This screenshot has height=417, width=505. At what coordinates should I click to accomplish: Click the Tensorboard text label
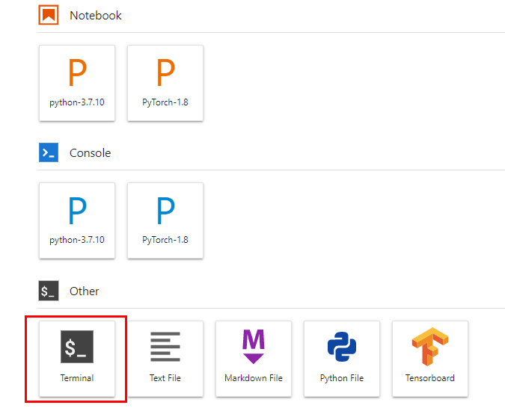pyautogui.click(x=430, y=378)
